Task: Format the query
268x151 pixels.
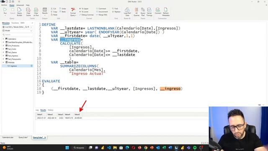Action: 73,12
